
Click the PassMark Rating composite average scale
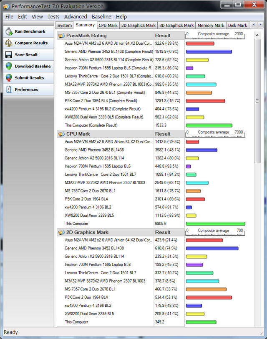tap(215, 36)
